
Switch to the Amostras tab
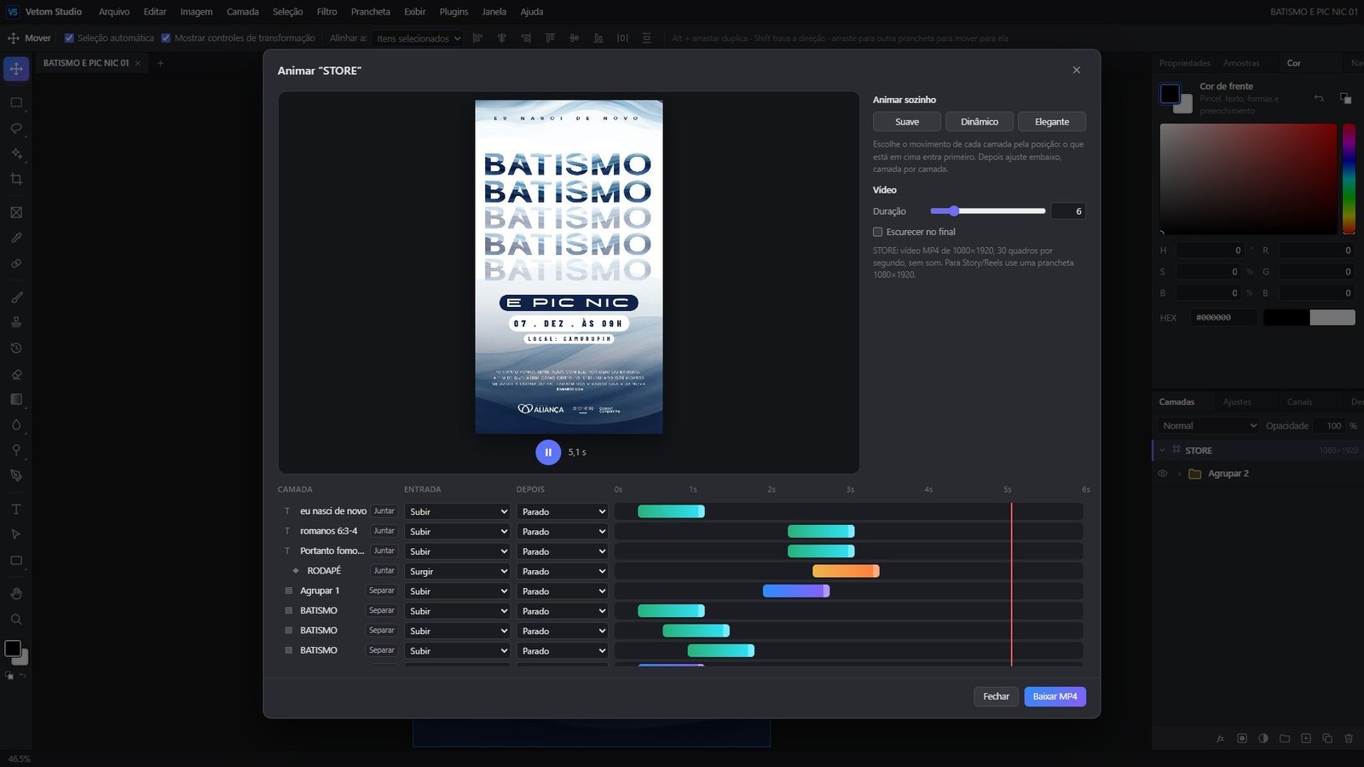tap(1241, 63)
